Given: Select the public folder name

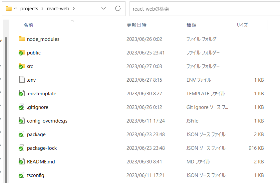Looking at the screenshot, I should pyautogui.click(x=34, y=53).
